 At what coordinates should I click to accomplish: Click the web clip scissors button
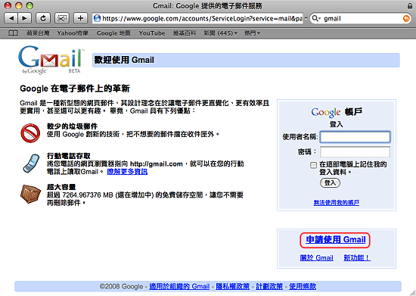coord(62,18)
